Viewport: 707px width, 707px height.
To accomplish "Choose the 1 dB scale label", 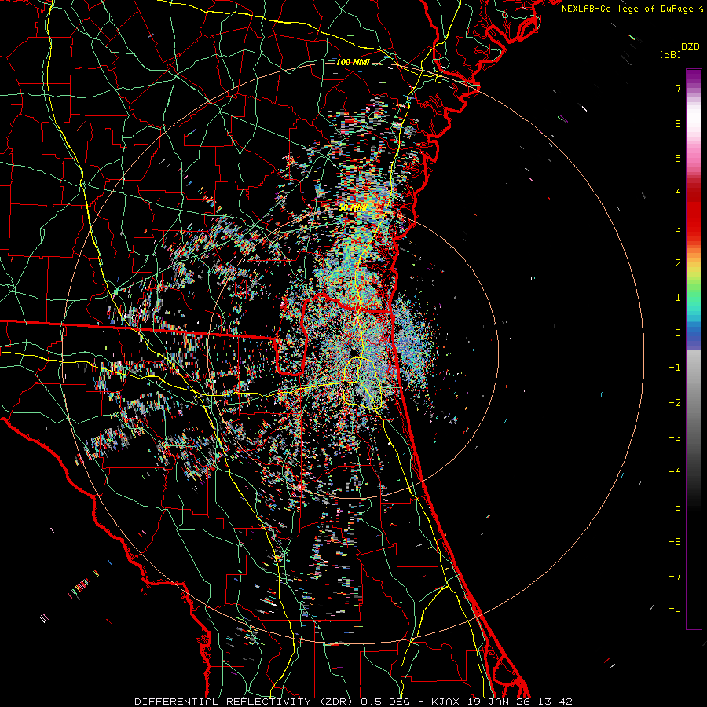I will [678, 298].
